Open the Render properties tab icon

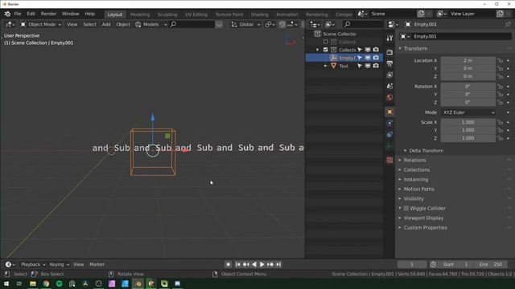(x=389, y=52)
